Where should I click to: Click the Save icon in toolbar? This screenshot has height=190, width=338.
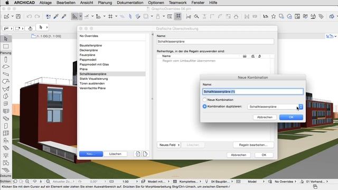(x=18, y=16)
